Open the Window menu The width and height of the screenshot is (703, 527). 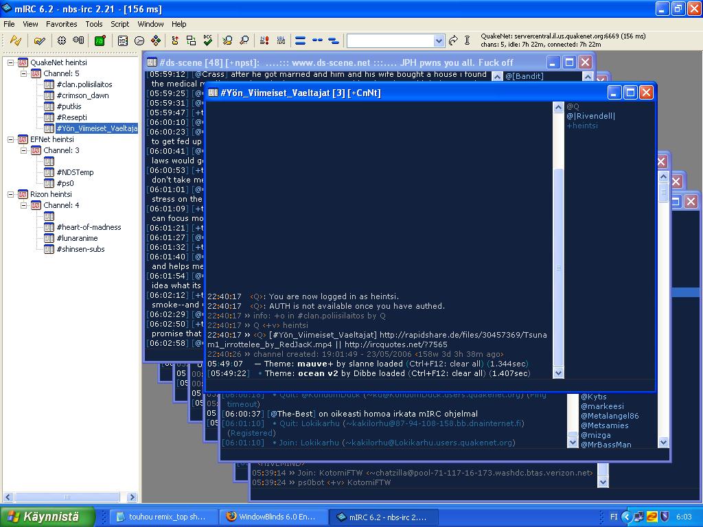click(150, 24)
